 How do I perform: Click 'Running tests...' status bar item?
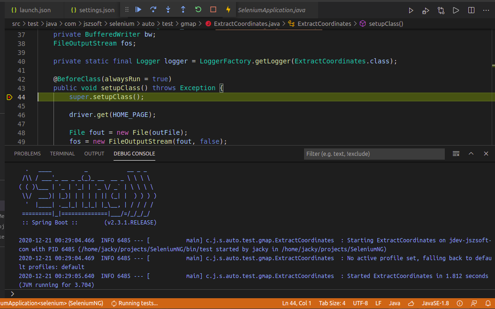point(135,303)
